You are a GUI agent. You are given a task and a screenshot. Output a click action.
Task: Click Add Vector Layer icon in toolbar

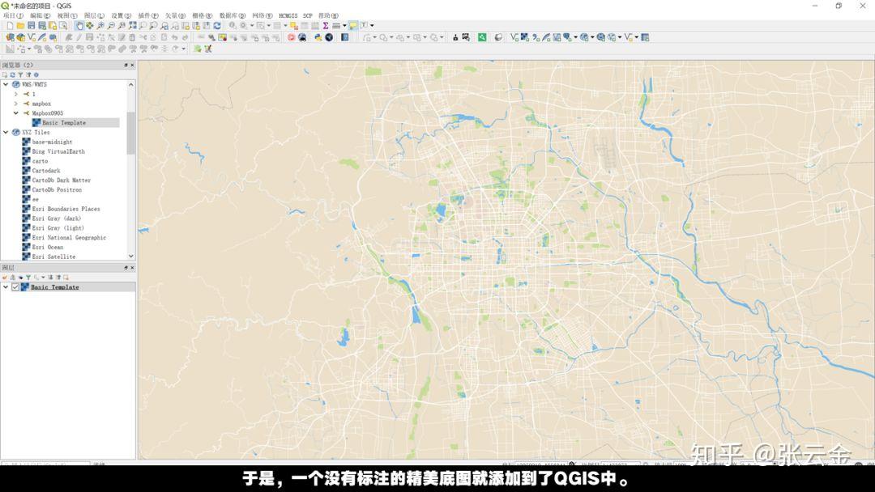514,37
